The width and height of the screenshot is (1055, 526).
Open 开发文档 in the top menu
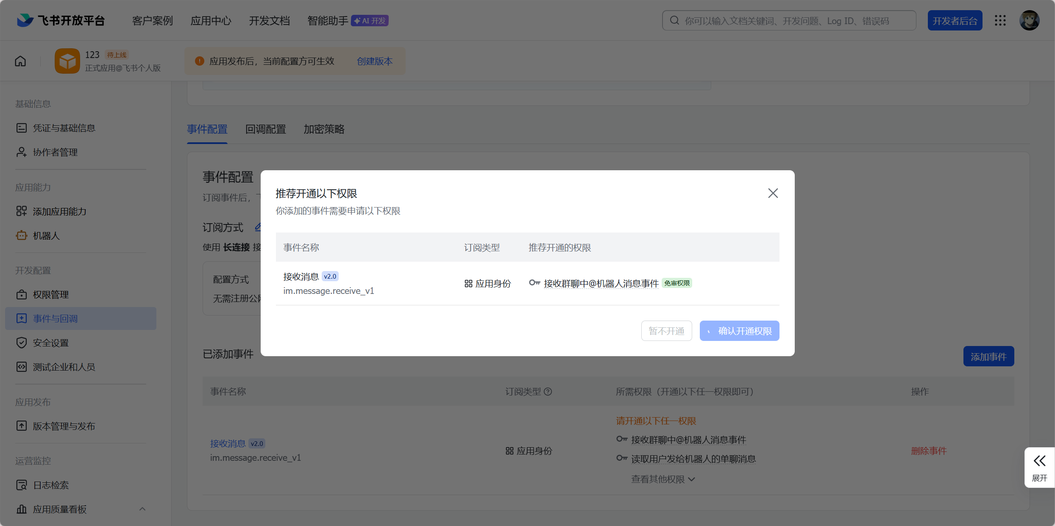(269, 21)
